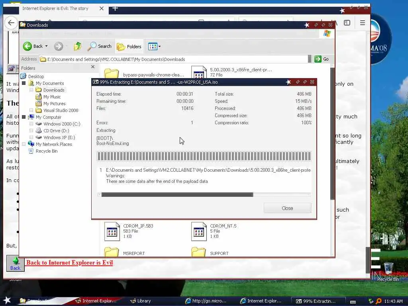
Task: Click into the Address bar path
Action: tap(174, 59)
